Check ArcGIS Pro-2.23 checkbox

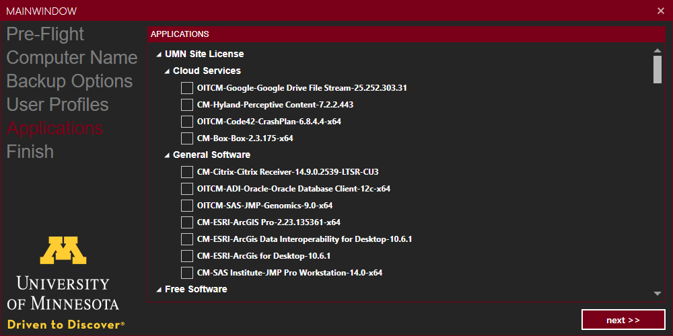pyautogui.click(x=186, y=222)
